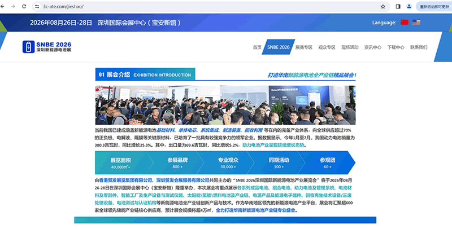Select the SNBE 2026 nav tab
This screenshot has height=229, width=452.
pyautogui.click(x=277, y=47)
